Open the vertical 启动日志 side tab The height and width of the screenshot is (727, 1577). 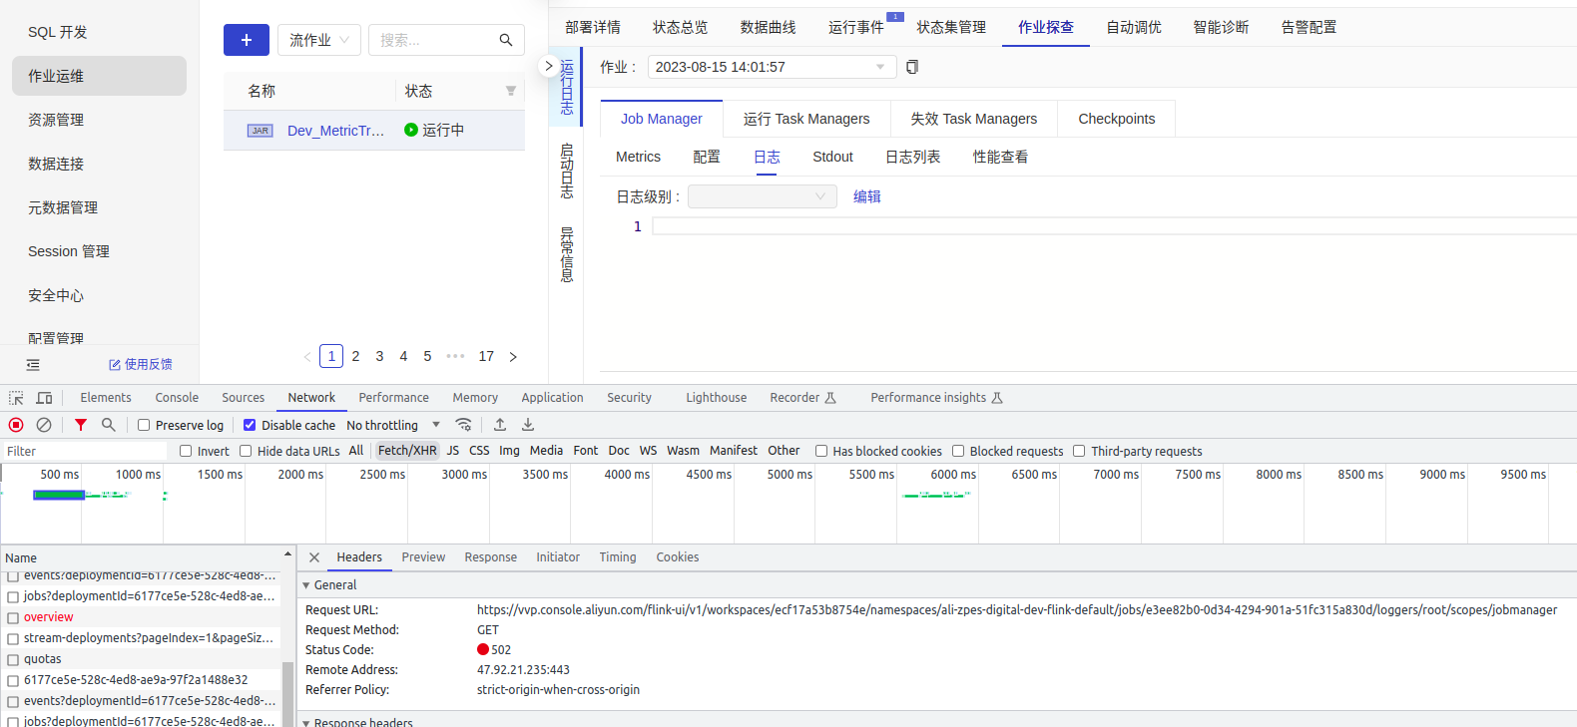(x=566, y=171)
